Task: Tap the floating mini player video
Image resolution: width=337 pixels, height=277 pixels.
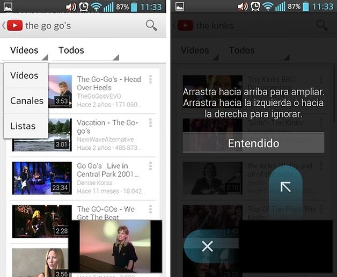Action: coord(115,246)
